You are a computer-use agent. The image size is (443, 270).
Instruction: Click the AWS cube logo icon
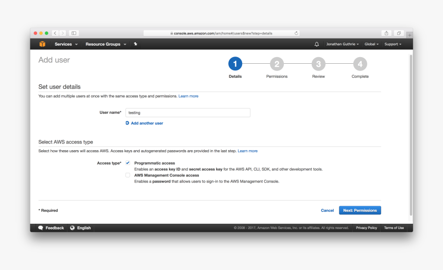click(42, 44)
